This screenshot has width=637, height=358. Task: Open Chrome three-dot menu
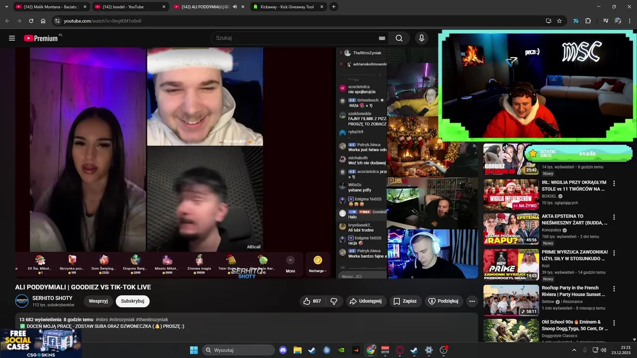(x=630, y=21)
